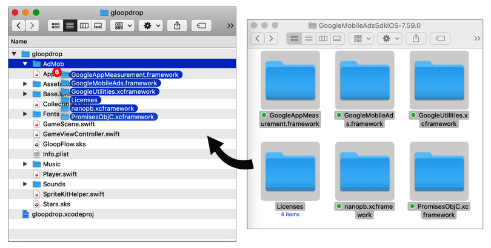Collapse the AdMob folder
491x248 pixels.
25,64
